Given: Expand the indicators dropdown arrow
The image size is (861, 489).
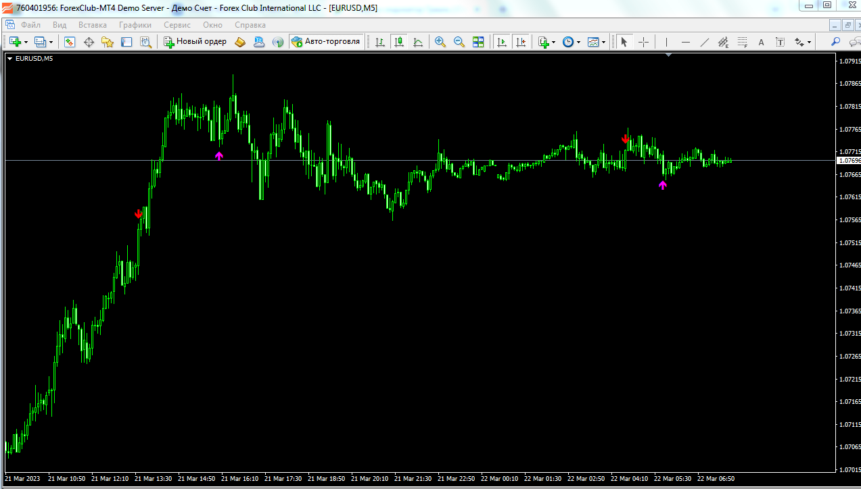Looking at the screenshot, I should pyautogui.click(x=553, y=42).
